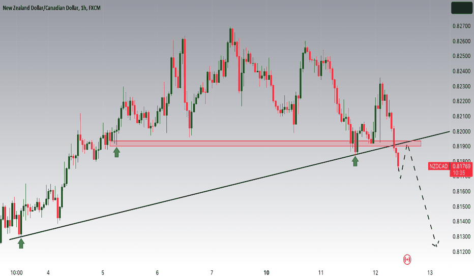Click date 5 on the time axis
Viewport: 474px width, 279px height.
[x=103, y=273]
